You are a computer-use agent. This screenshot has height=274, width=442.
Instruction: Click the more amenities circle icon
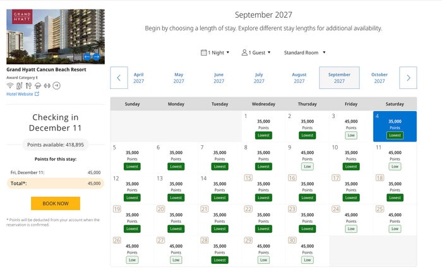[x=57, y=85]
